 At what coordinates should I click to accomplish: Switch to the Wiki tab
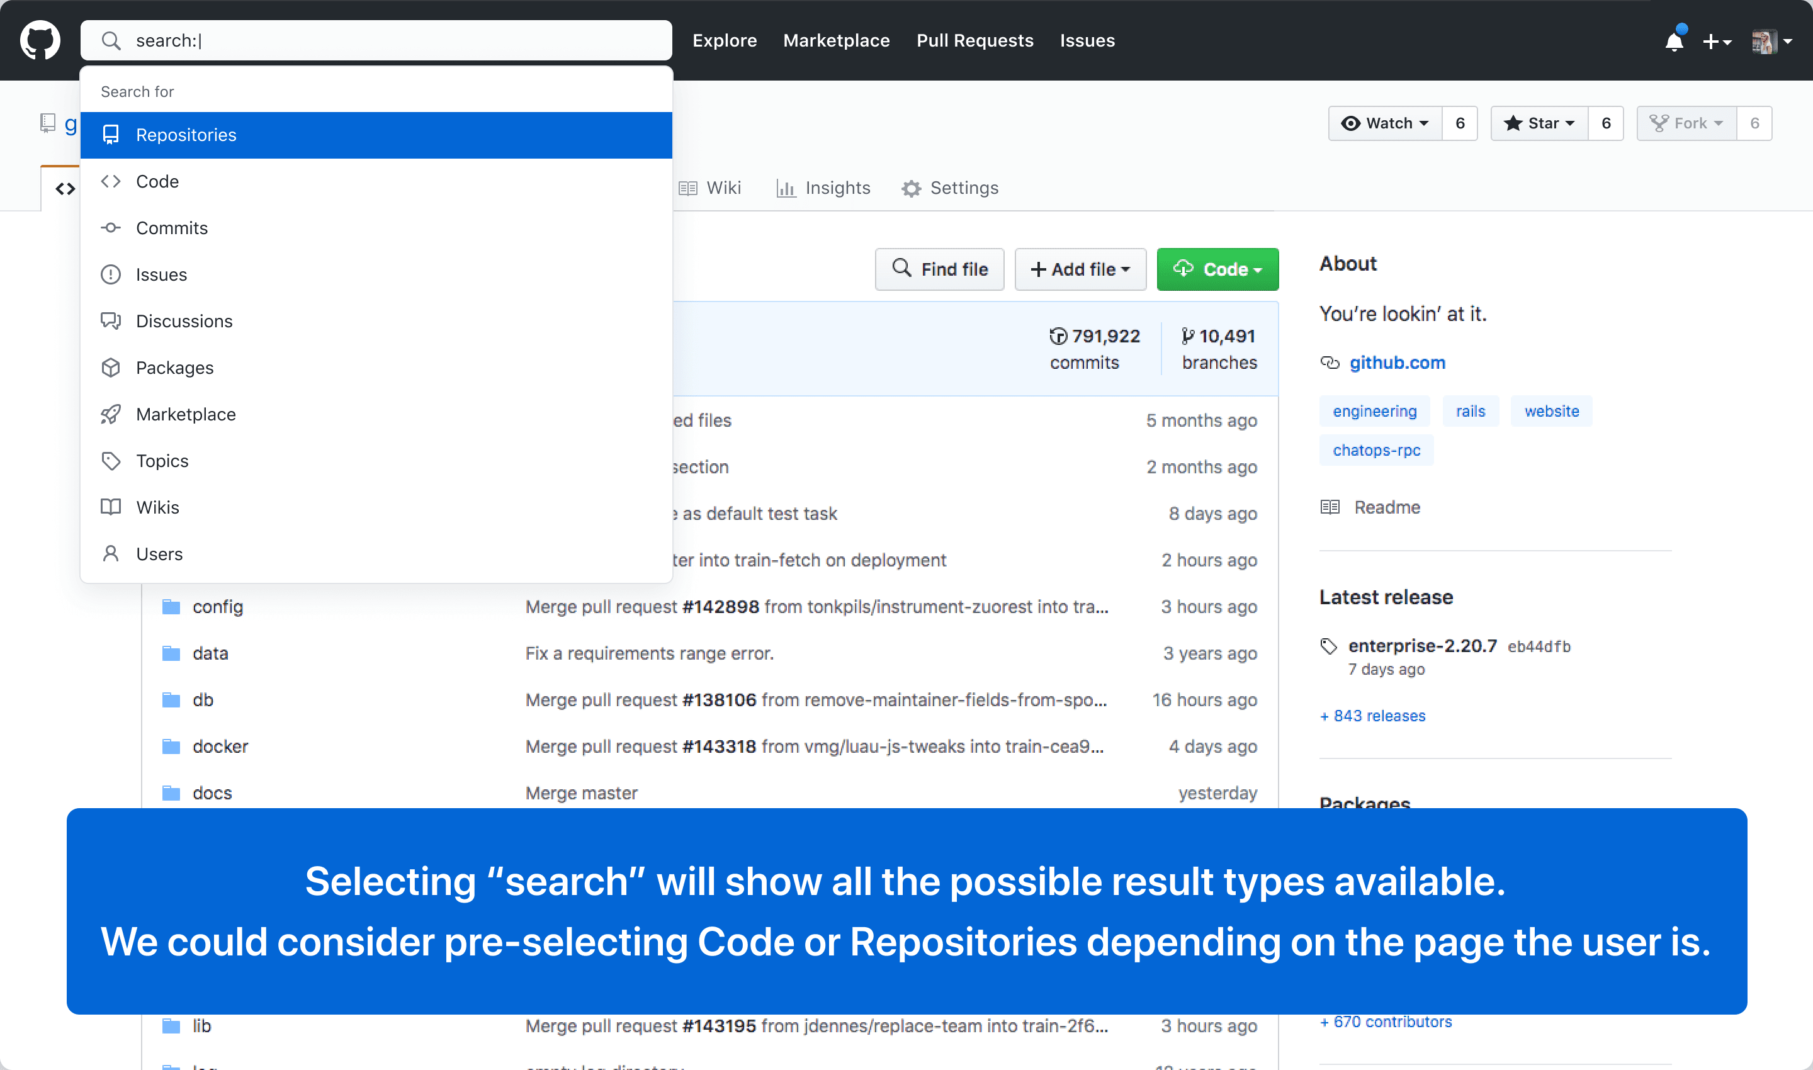709,188
